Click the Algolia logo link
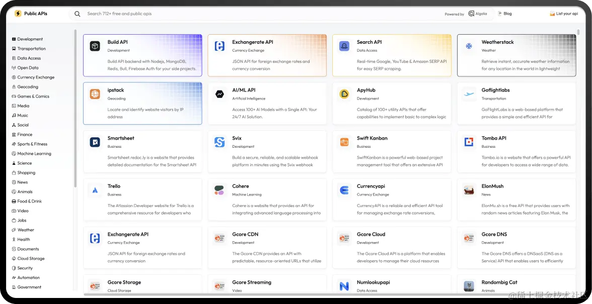 pyautogui.click(x=478, y=14)
